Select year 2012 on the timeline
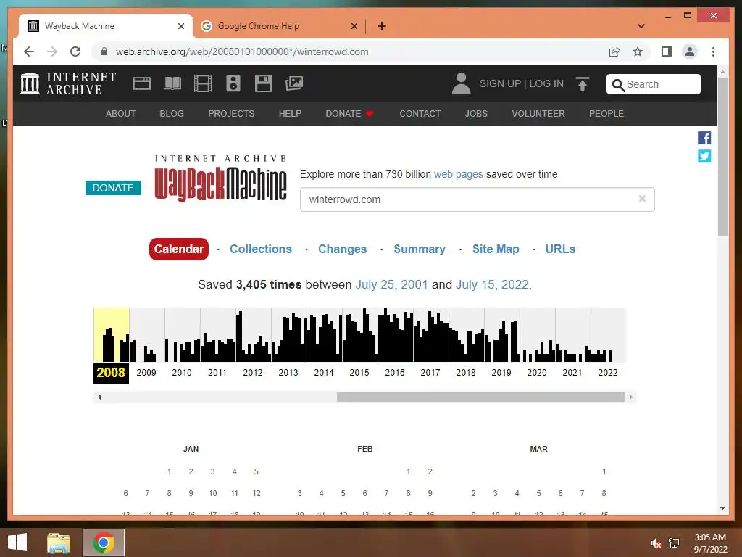The height and width of the screenshot is (557, 742). (253, 373)
